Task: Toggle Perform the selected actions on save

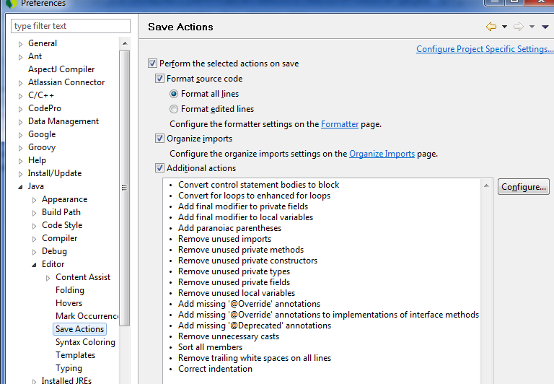Action: coord(152,64)
